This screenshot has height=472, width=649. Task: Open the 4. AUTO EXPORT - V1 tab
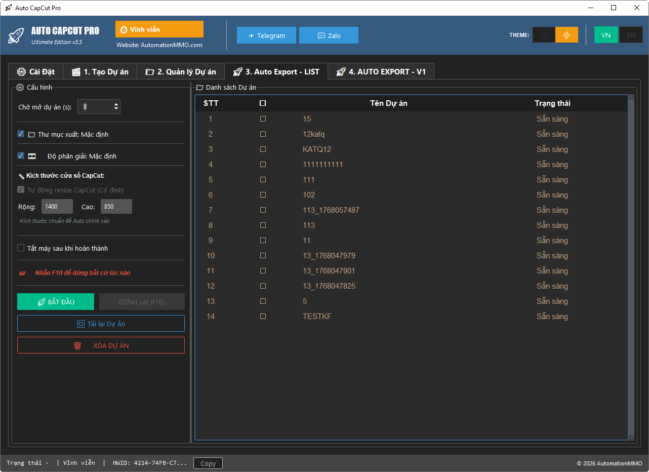tap(381, 71)
